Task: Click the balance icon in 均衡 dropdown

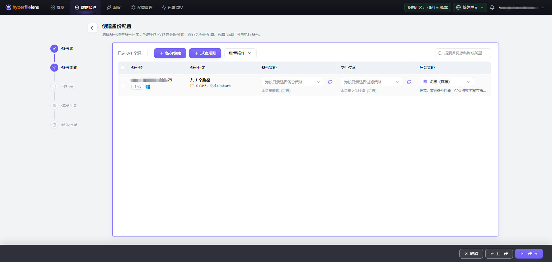Action: coord(425,82)
